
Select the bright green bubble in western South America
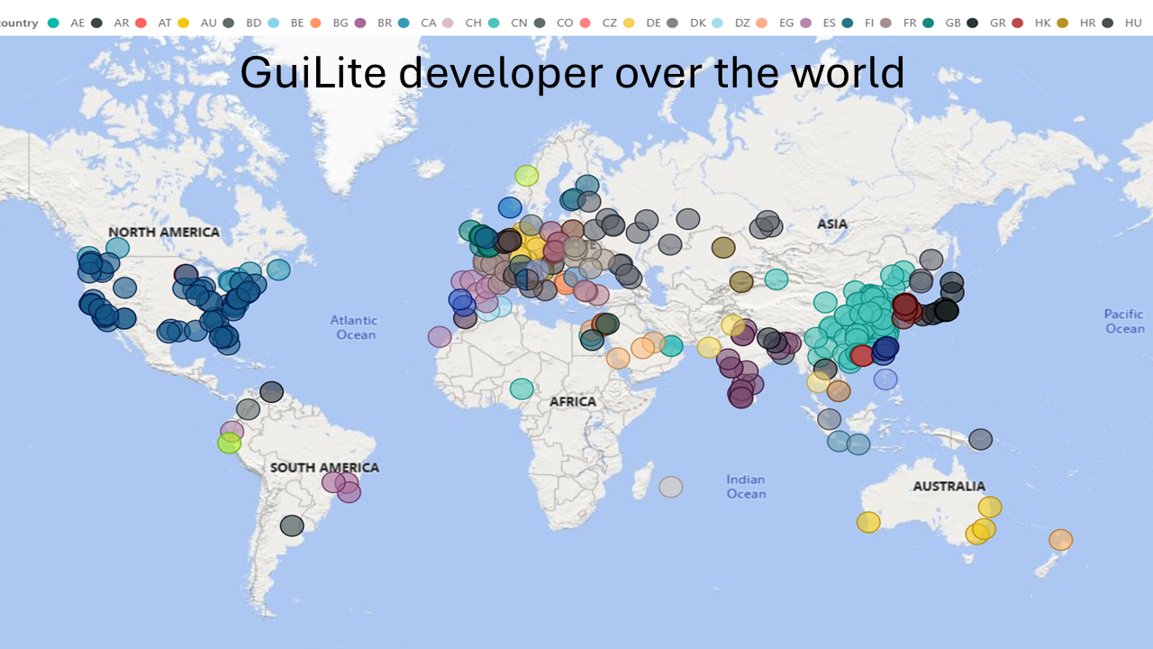pyautogui.click(x=230, y=443)
